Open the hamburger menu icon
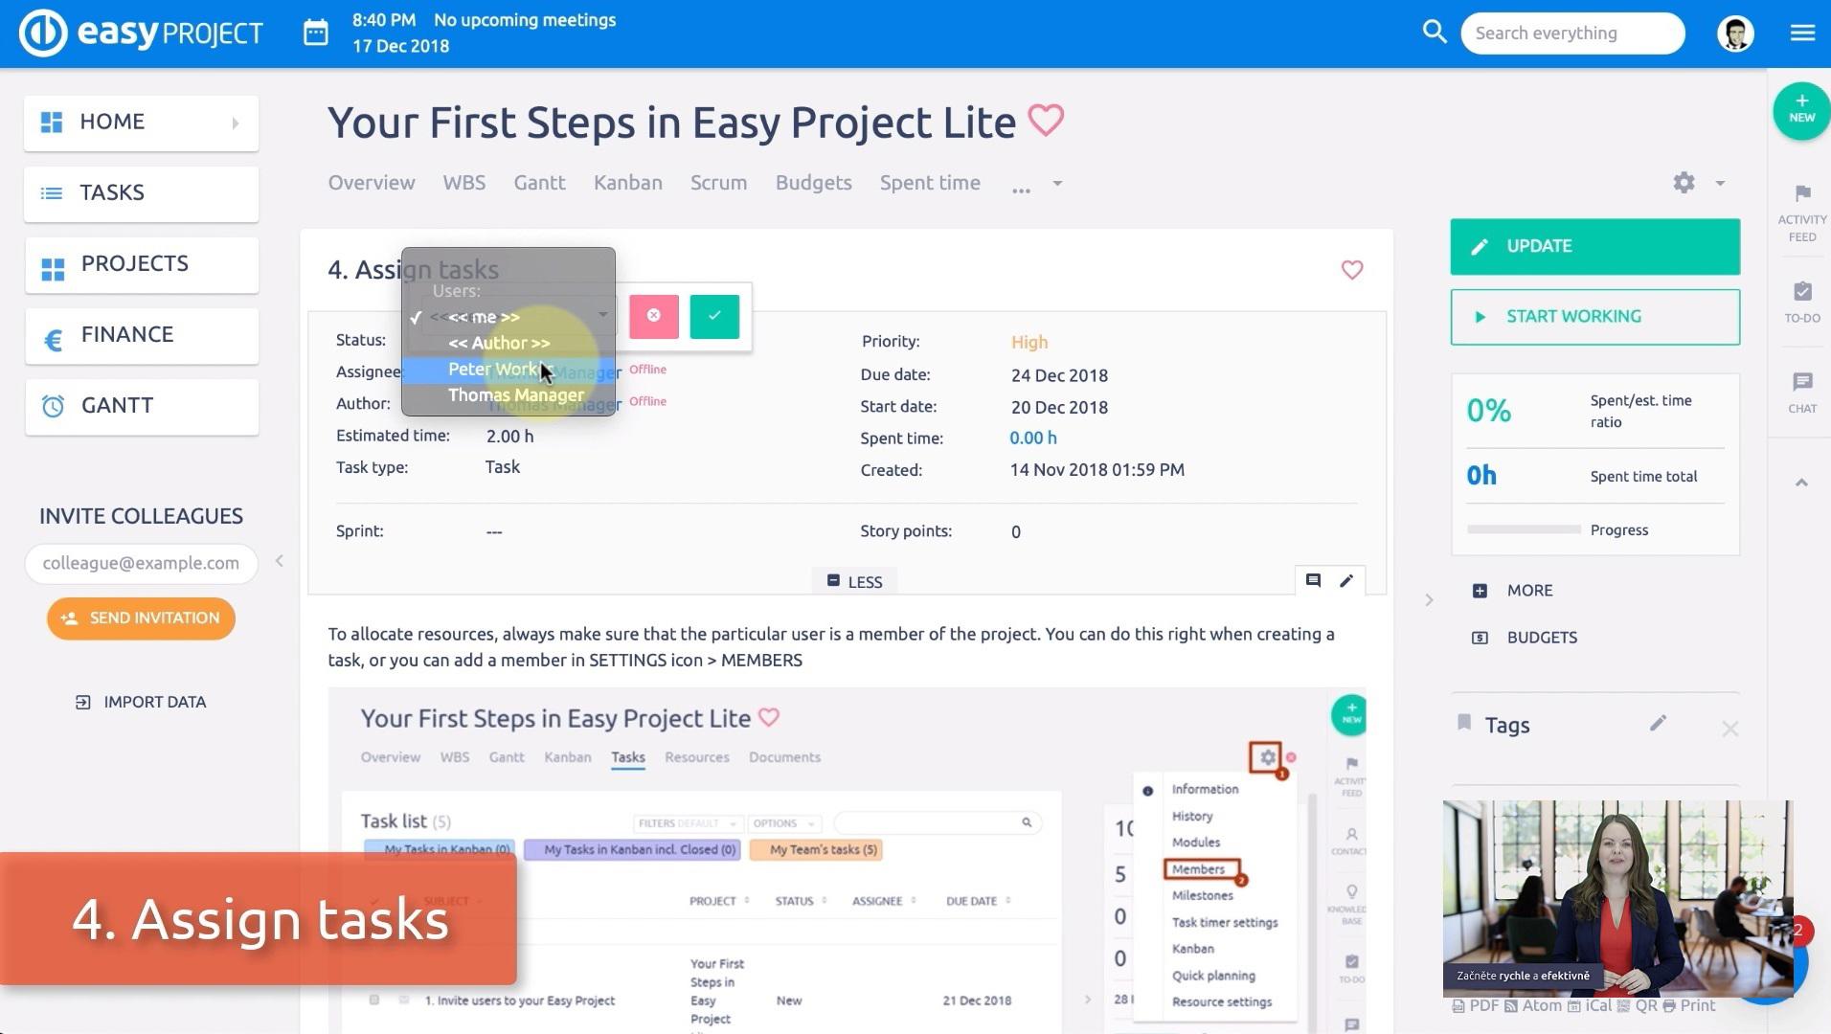This screenshot has width=1831, height=1034. [x=1802, y=34]
